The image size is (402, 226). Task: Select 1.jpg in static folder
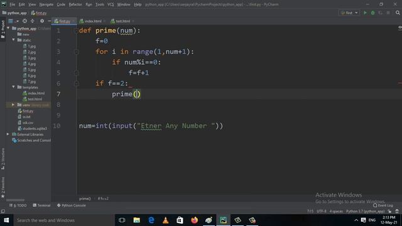click(30, 46)
